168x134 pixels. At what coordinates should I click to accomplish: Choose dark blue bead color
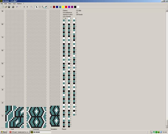click(x=57, y=7)
